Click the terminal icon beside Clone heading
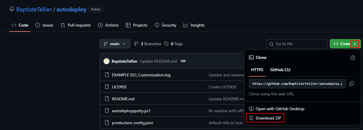 pyautogui.click(x=251, y=57)
